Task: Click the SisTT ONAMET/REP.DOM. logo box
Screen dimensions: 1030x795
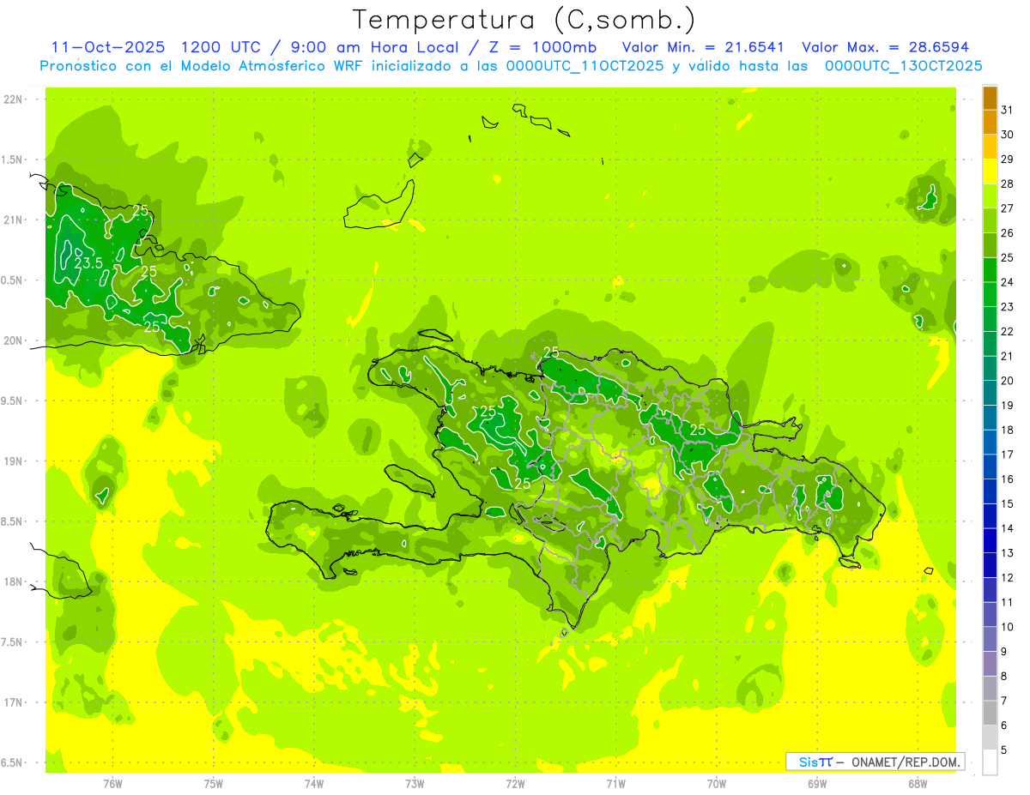Action: point(875,762)
